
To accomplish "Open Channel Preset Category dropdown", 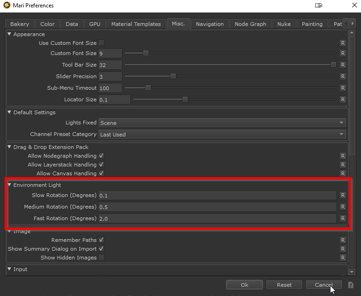I will [x=222, y=134].
